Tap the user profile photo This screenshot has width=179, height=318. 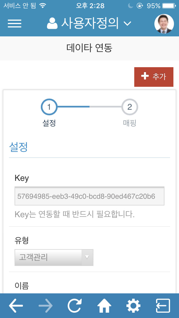click(164, 24)
